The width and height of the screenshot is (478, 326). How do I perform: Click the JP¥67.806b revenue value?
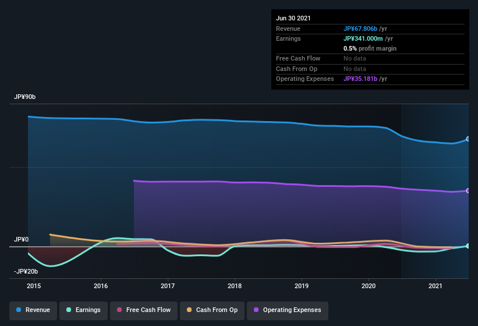[360, 29]
